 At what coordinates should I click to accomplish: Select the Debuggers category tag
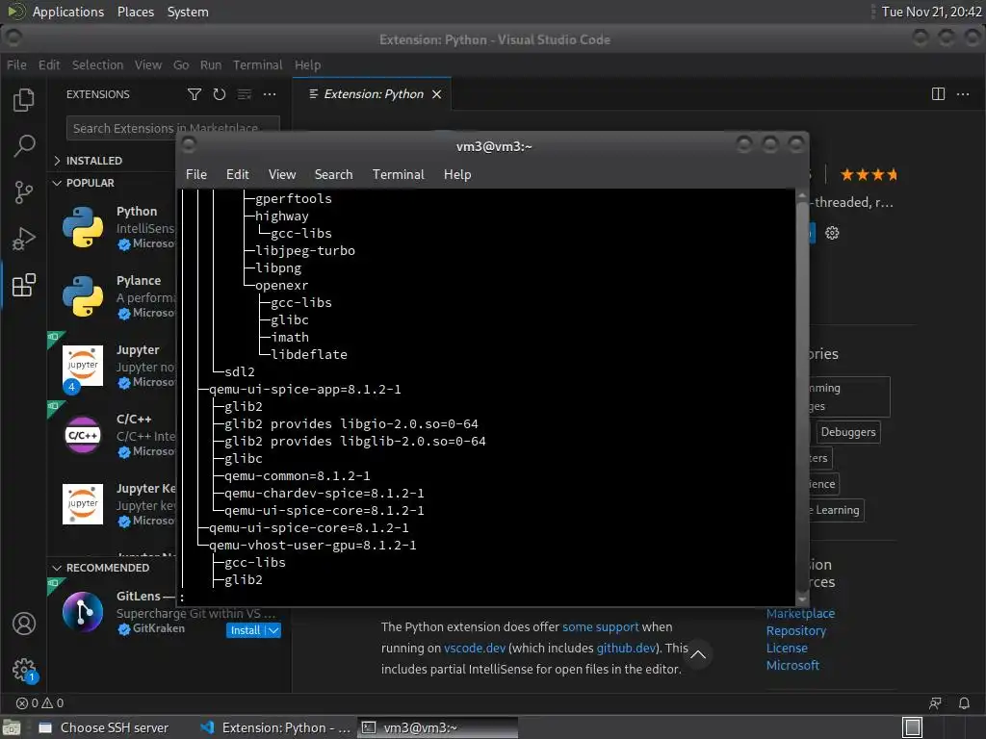tap(847, 432)
